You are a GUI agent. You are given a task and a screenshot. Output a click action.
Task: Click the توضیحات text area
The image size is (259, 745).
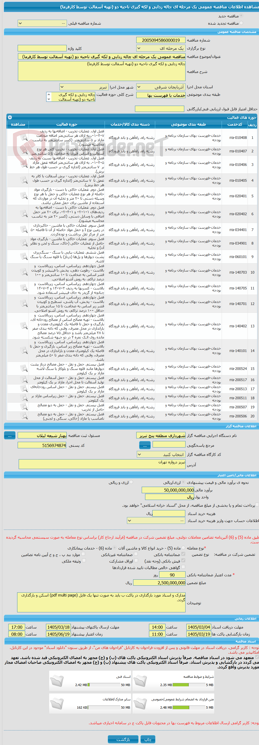pyautogui.click(x=101, y=602)
